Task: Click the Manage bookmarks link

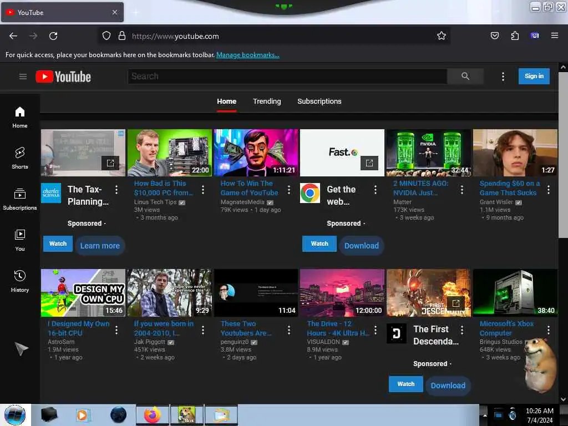Action: coord(248,55)
